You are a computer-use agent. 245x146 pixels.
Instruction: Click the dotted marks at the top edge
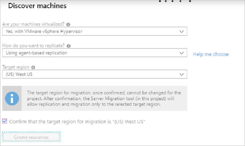pyautogui.click(x=175, y=1)
